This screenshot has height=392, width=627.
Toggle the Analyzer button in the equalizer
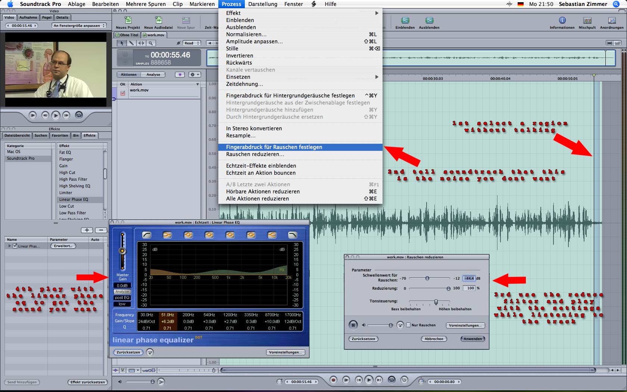click(122, 292)
